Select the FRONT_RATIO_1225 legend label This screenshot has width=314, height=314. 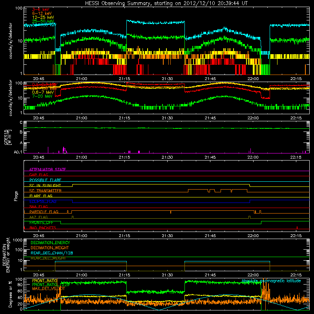coord(51,285)
